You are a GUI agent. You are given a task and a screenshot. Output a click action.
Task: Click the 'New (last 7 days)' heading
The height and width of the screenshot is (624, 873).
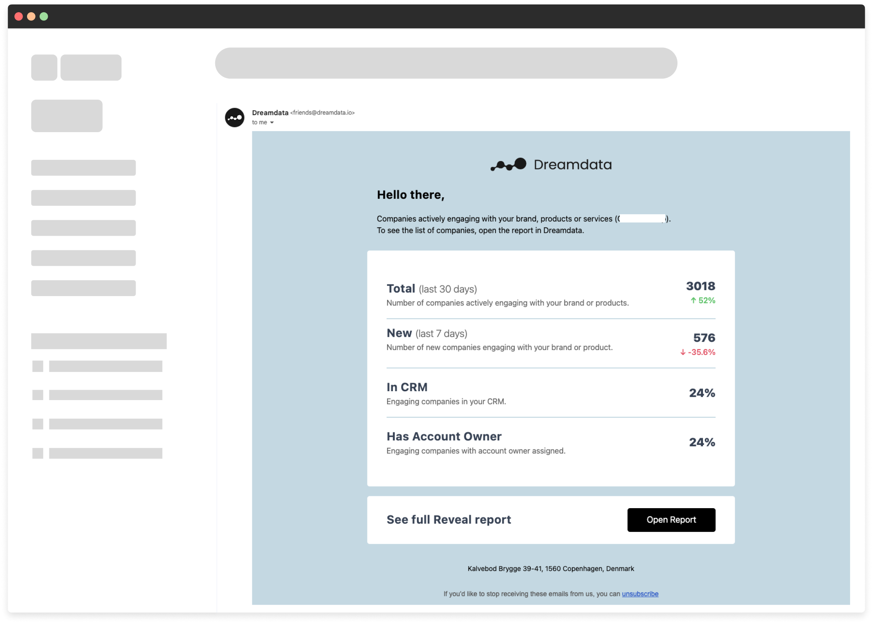[427, 333]
